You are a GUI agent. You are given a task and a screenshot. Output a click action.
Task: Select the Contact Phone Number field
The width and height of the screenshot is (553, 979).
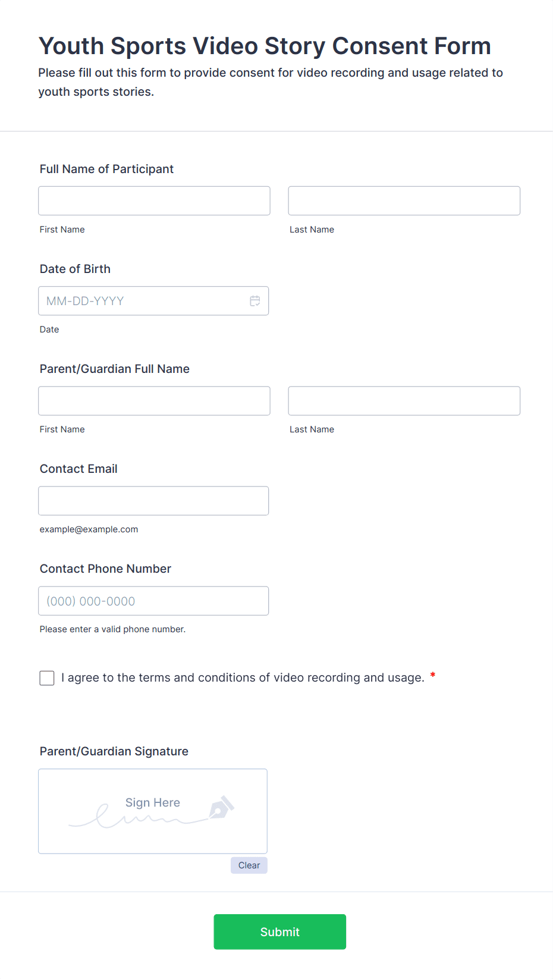(153, 601)
